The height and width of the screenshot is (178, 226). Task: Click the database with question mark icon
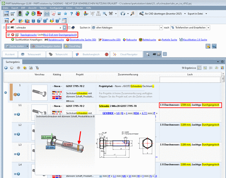click(x=58, y=21)
